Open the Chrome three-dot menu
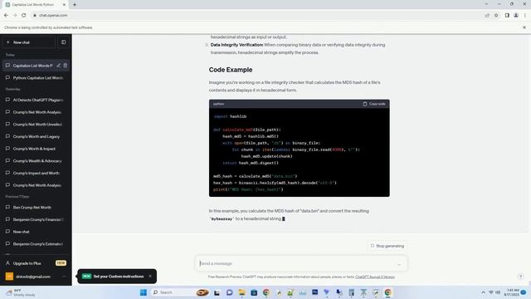The image size is (531, 299). (525, 15)
